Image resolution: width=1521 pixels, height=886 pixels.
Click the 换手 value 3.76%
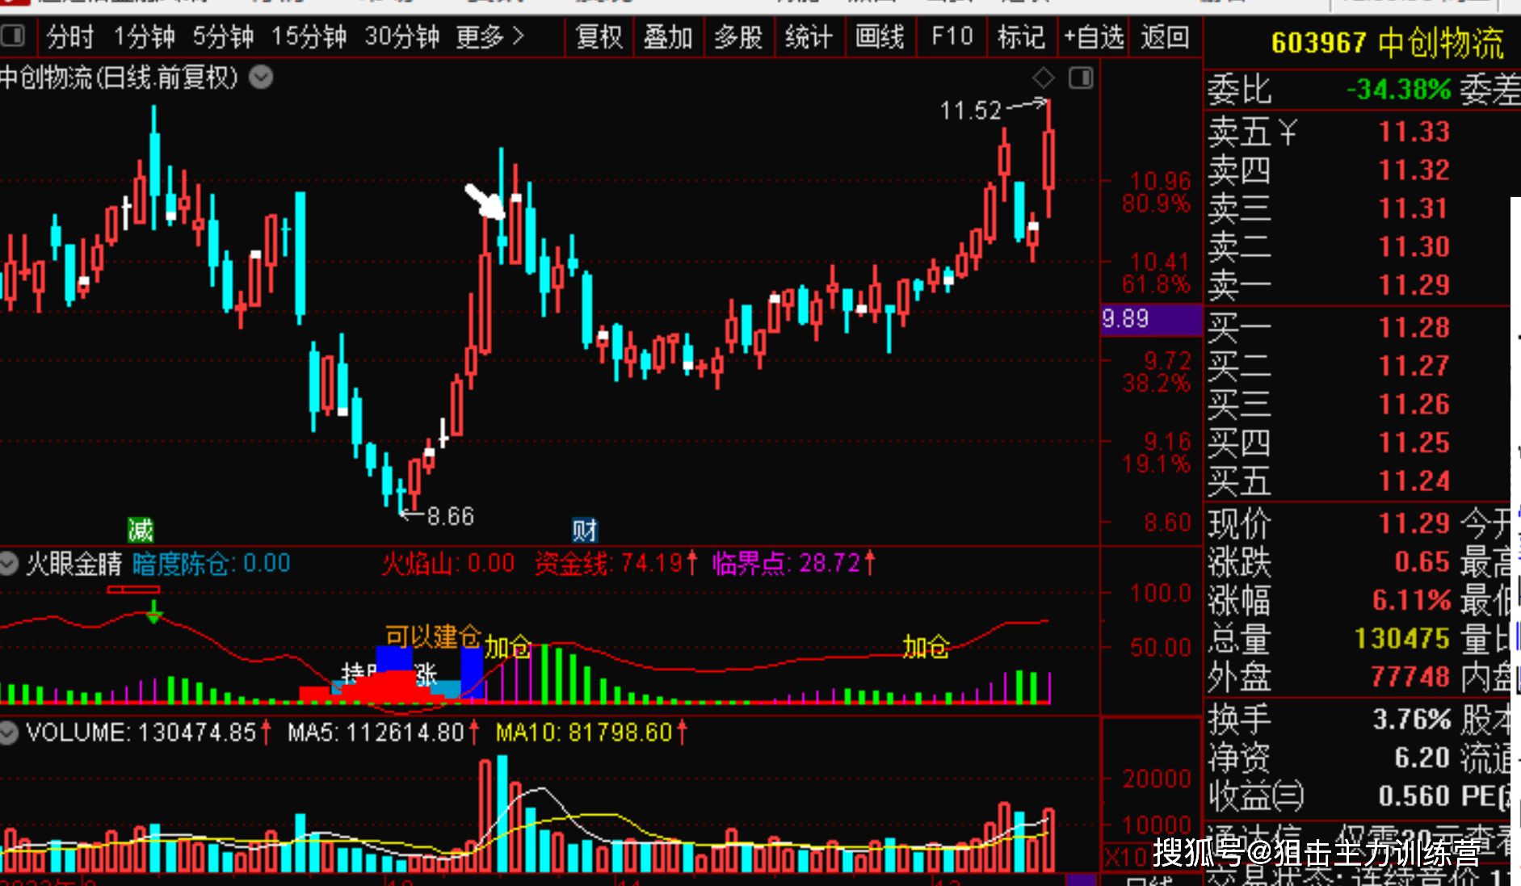(x=1412, y=719)
